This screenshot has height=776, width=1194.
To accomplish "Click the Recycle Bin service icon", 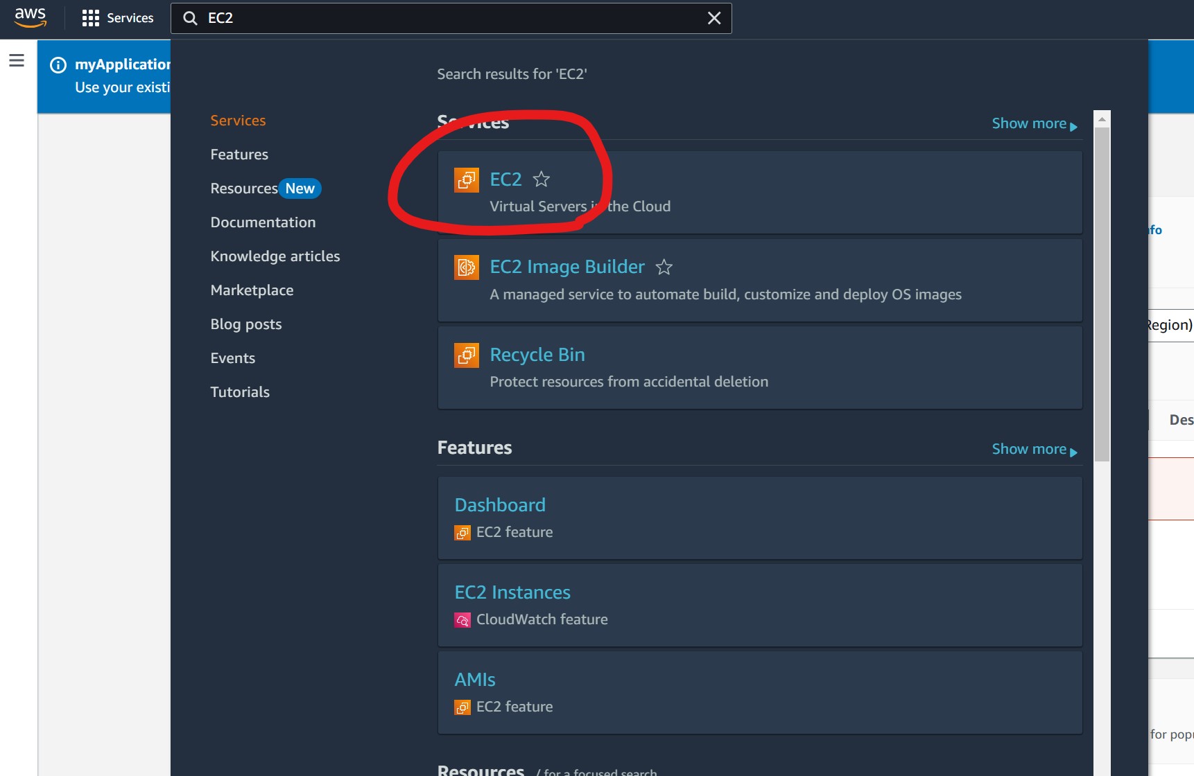I will [x=467, y=355].
